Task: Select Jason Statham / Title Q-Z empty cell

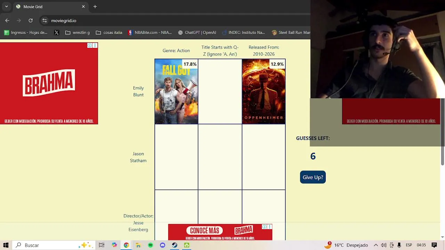Action: (220, 157)
